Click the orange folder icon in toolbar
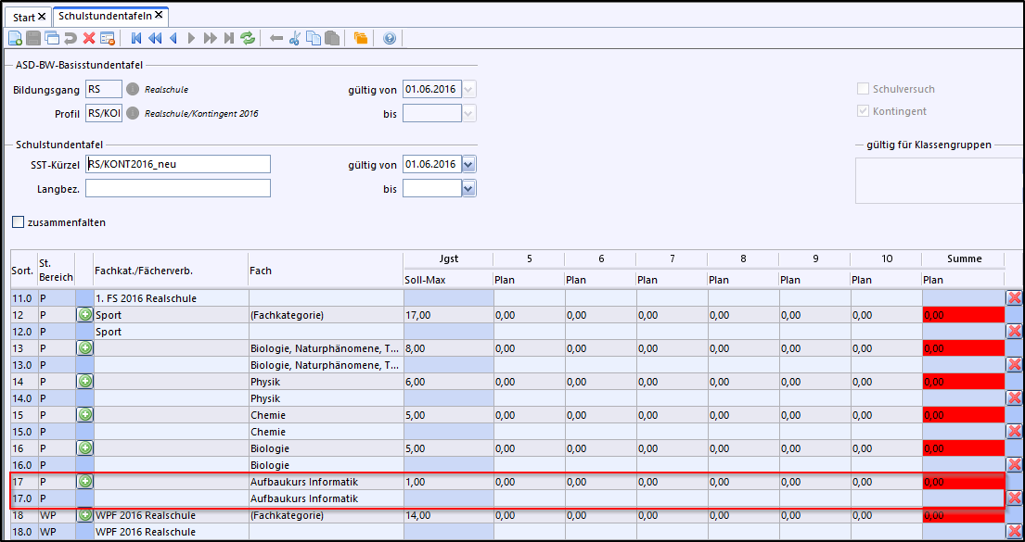Screen dimensions: 1025x542 pos(360,38)
